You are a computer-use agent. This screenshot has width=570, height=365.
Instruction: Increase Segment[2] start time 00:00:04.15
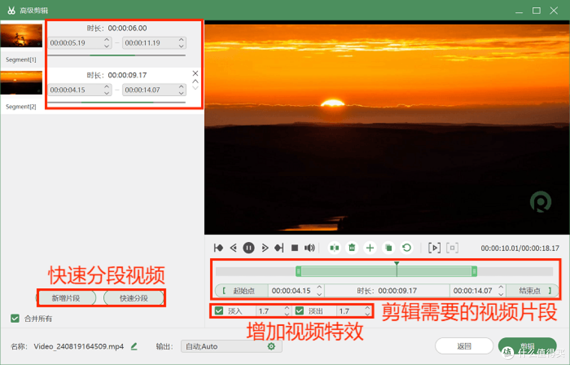coord(107,87)
